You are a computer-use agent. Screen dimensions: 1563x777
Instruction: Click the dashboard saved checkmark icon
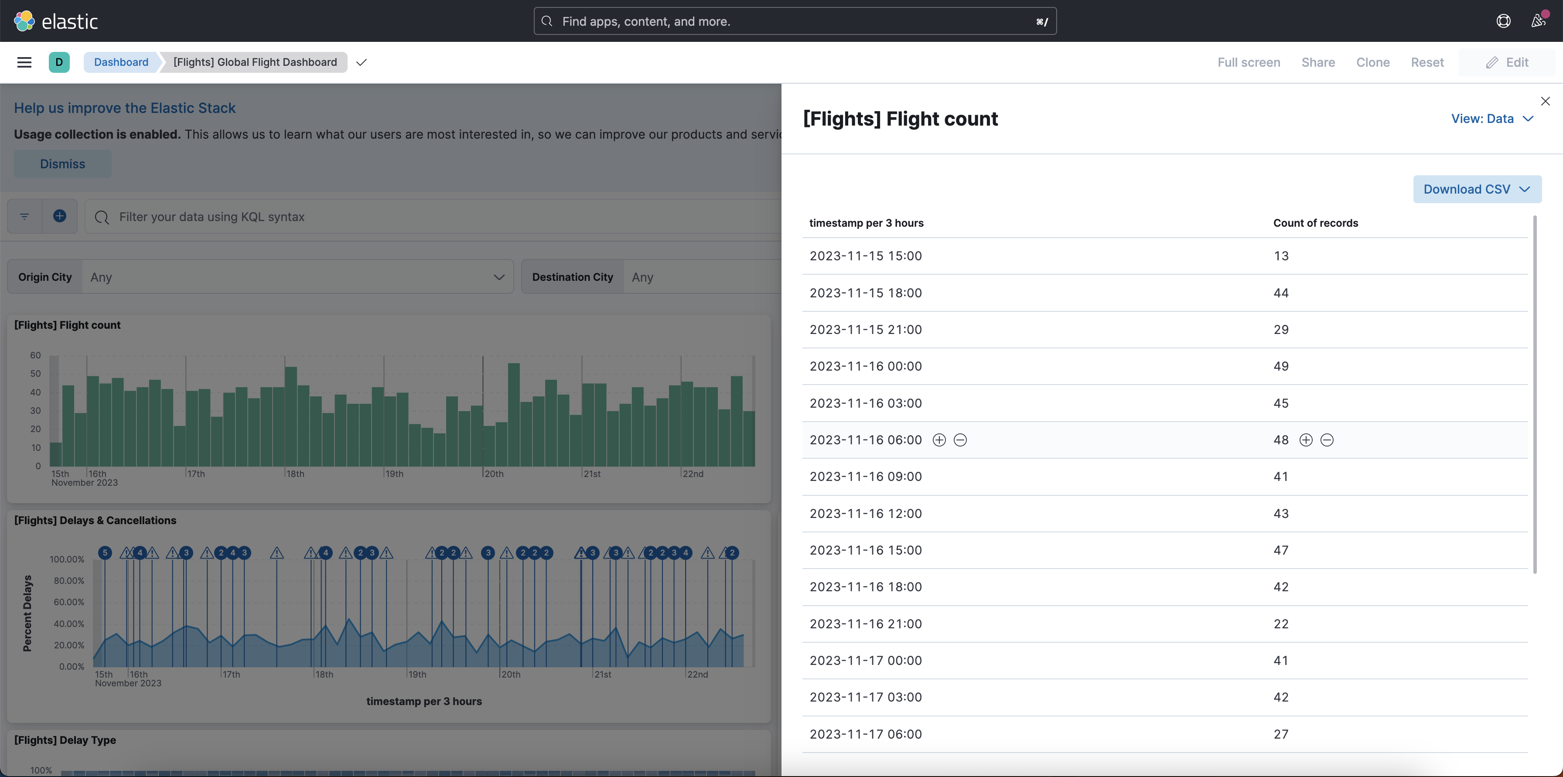tap(362, 62)
